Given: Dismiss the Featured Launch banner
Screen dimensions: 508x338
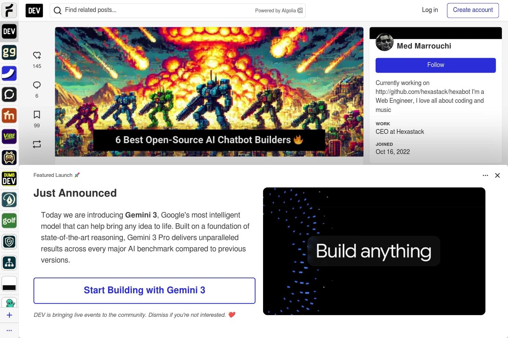Looking at the screenshot, I should (497, 175).
